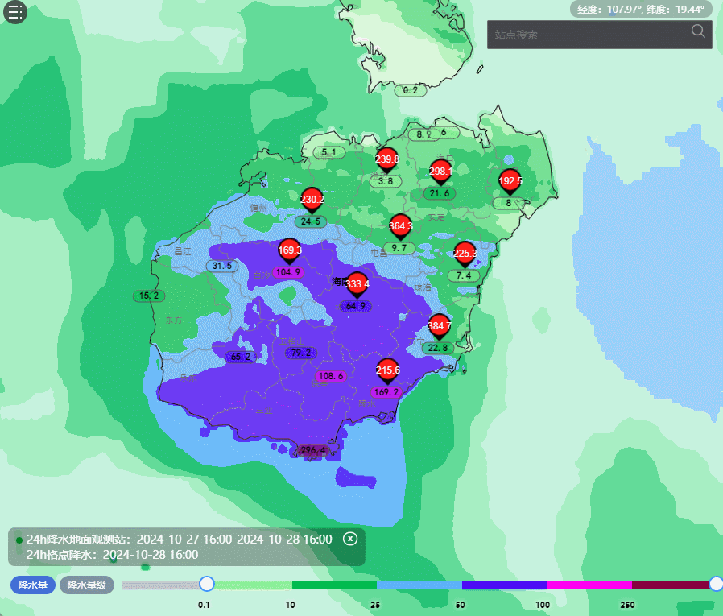Click the 215.6 station pin

pyautogui.click(x=388, y=370)
